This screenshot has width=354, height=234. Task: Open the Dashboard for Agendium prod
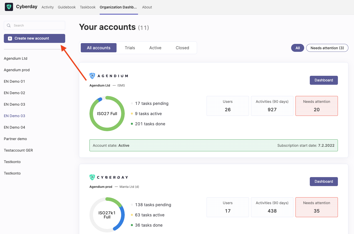pos(324,181)
